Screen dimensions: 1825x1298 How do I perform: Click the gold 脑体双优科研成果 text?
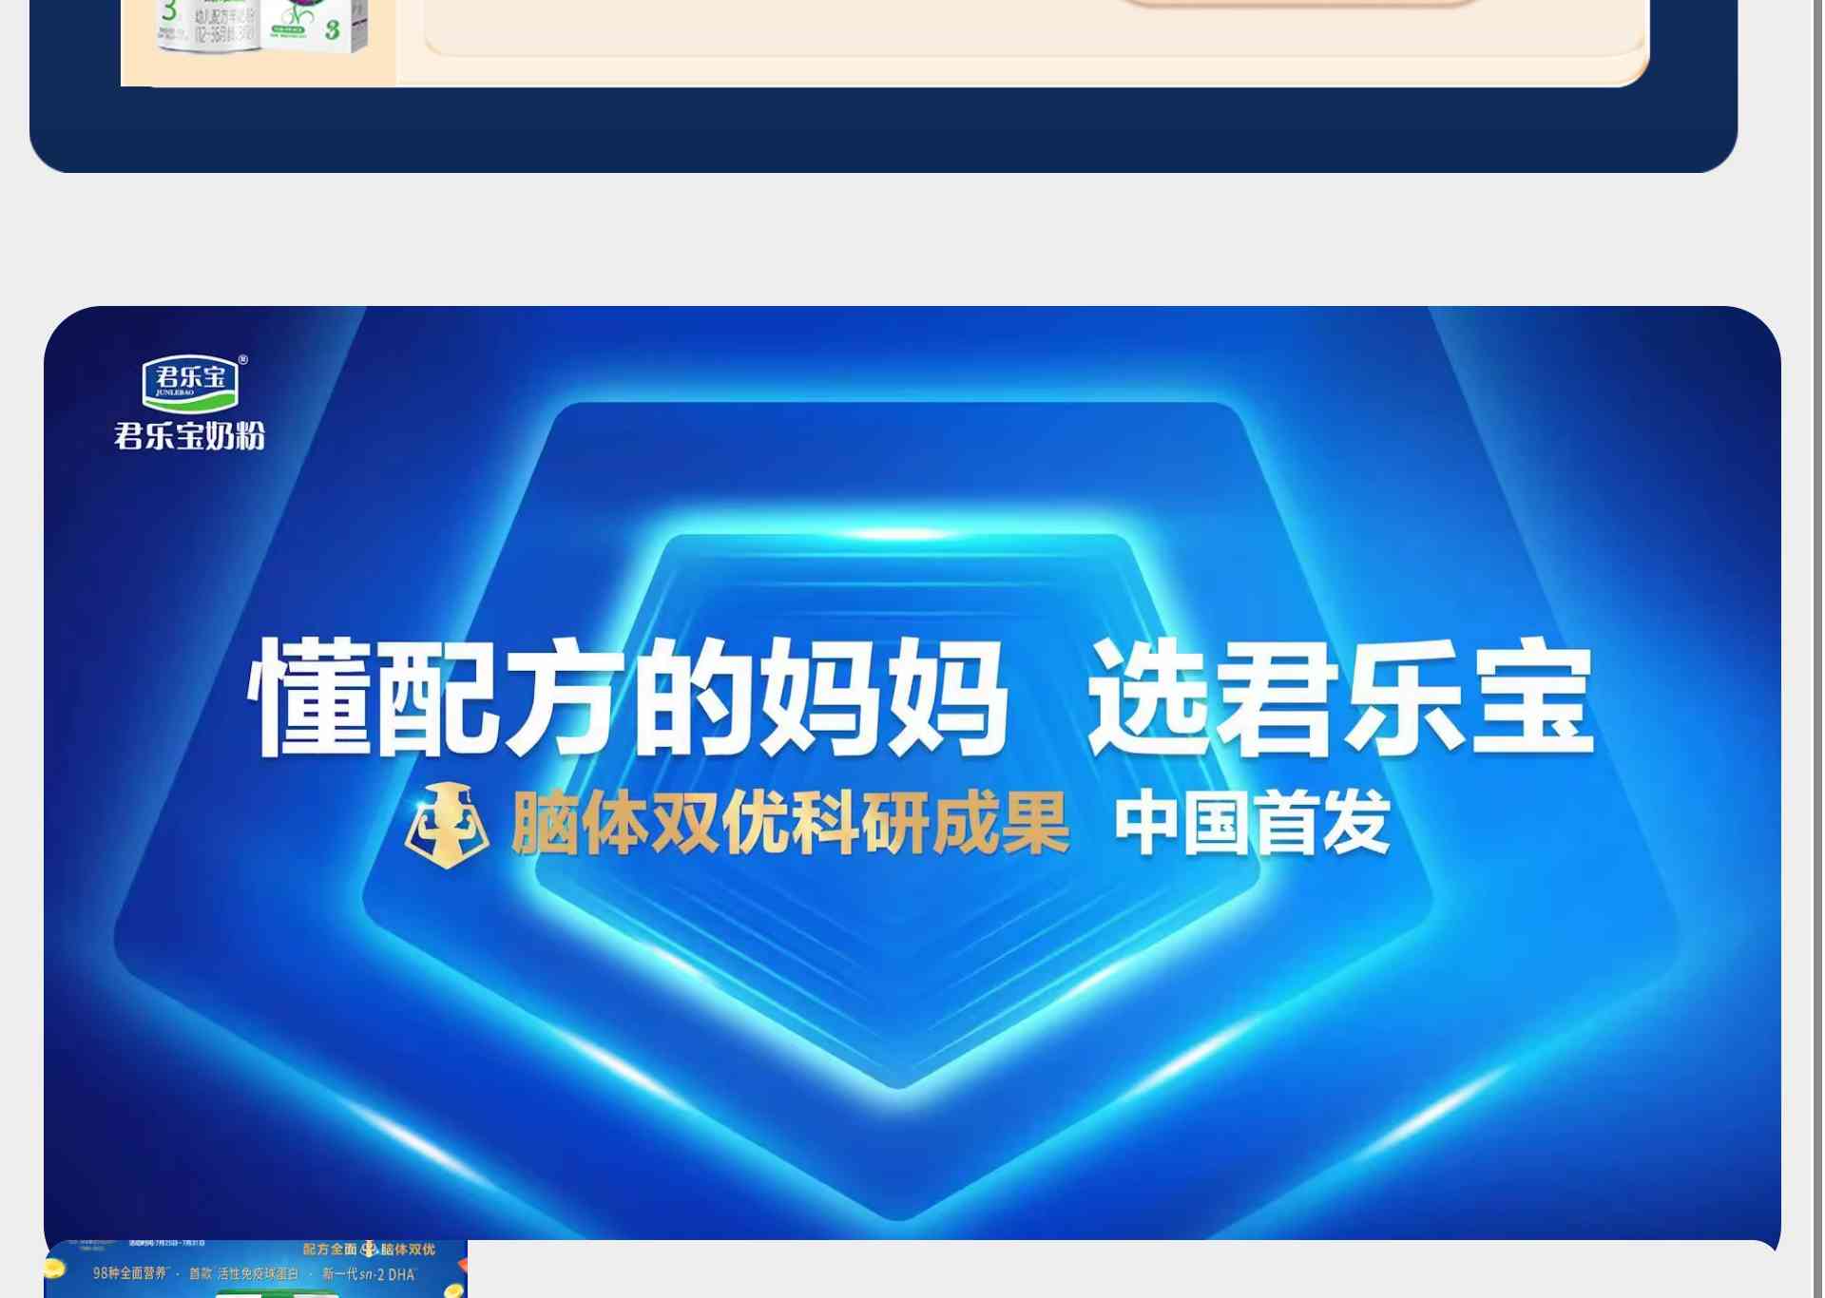pos(791,823)
